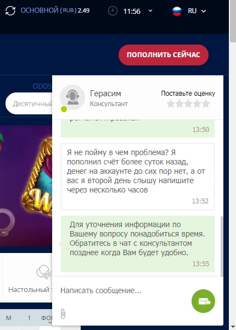The image size is (236, 330).
Task: Click the ПОПОЛНИТЬ СЕЙЧАС button
Action: pos(164,54)
